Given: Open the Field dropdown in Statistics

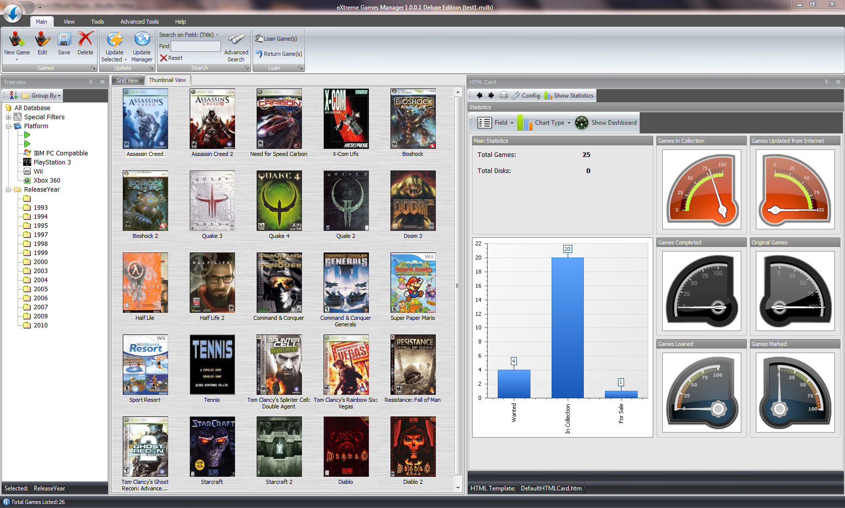Looking at the screenshot, I should pyautogui.click(x=496, y=123).
